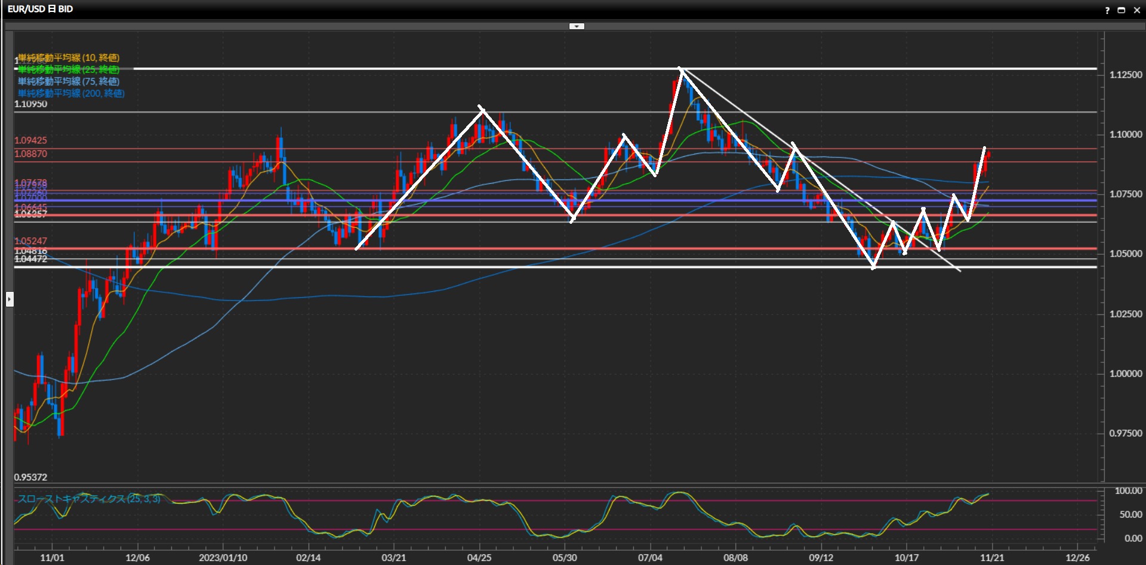This screenshot has width=1146, height=565.
Task: Select the green 単純移動平均線 (25, 終値) label
Action: [69, 70]
